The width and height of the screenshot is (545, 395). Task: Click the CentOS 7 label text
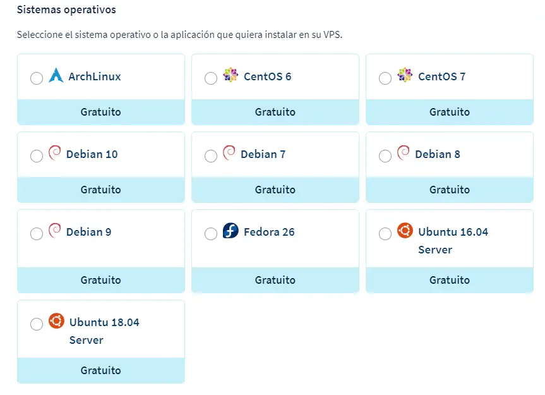click(x=441, y=76)
